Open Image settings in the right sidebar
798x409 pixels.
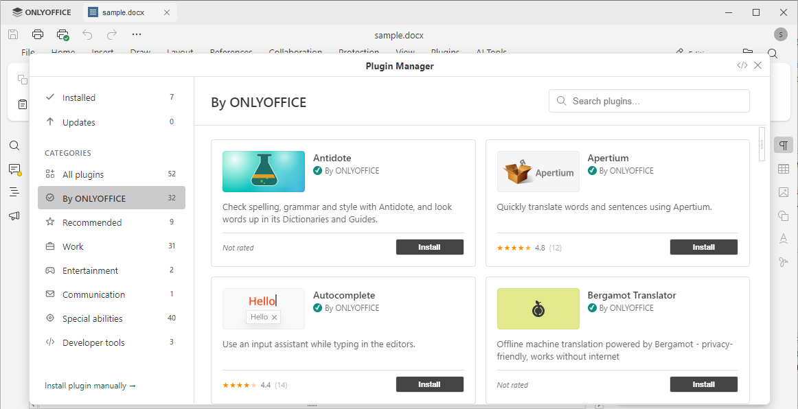[x=784, y=192]
